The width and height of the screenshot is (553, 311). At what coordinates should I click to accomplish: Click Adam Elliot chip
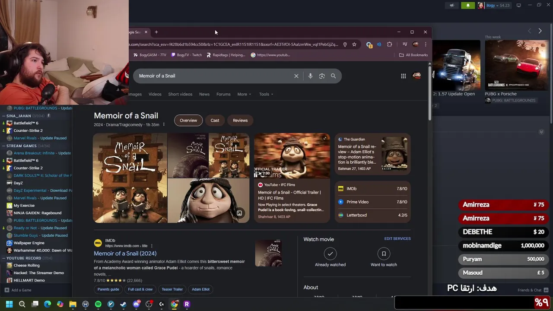(x=201, y=289)
